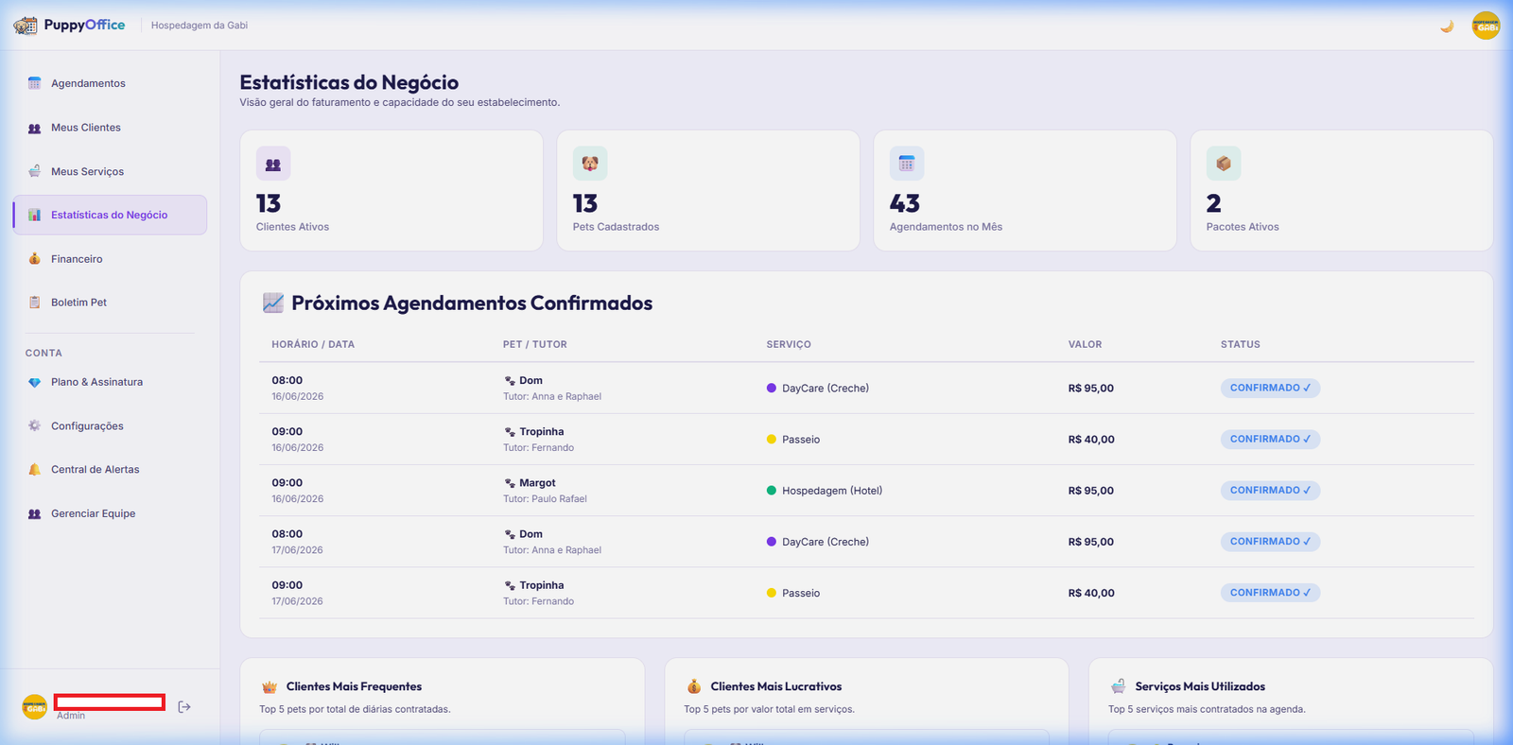This screenshot has height=745, width=1513.
Task: Click the Agendamentos no Mês calendar icon
Action: [x=907, y=164]
